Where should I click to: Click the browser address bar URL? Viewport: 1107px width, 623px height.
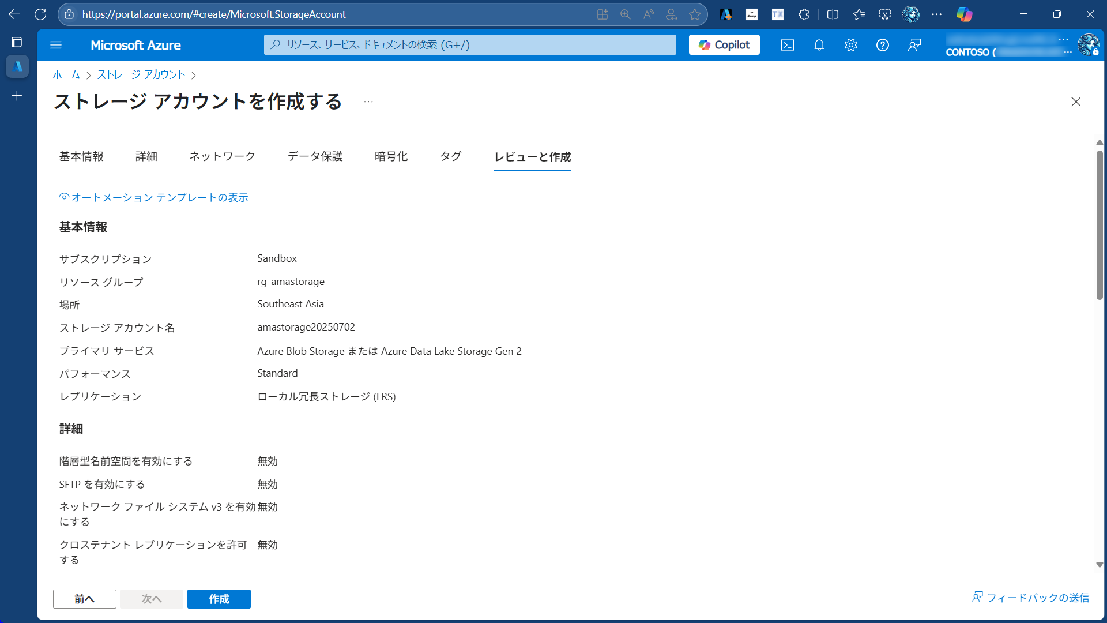point(214,14)
